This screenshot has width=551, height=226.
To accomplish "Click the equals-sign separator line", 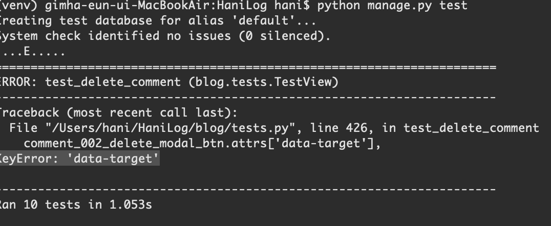I will (248, 67).
